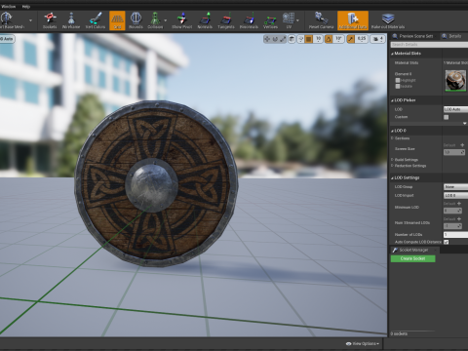The width and height of the screenshot is (468, 351).
Task: Open the Help menu
Action: (26, 6)
